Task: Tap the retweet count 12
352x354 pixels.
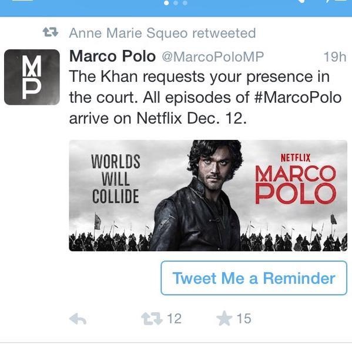Action: coord(174,319)
